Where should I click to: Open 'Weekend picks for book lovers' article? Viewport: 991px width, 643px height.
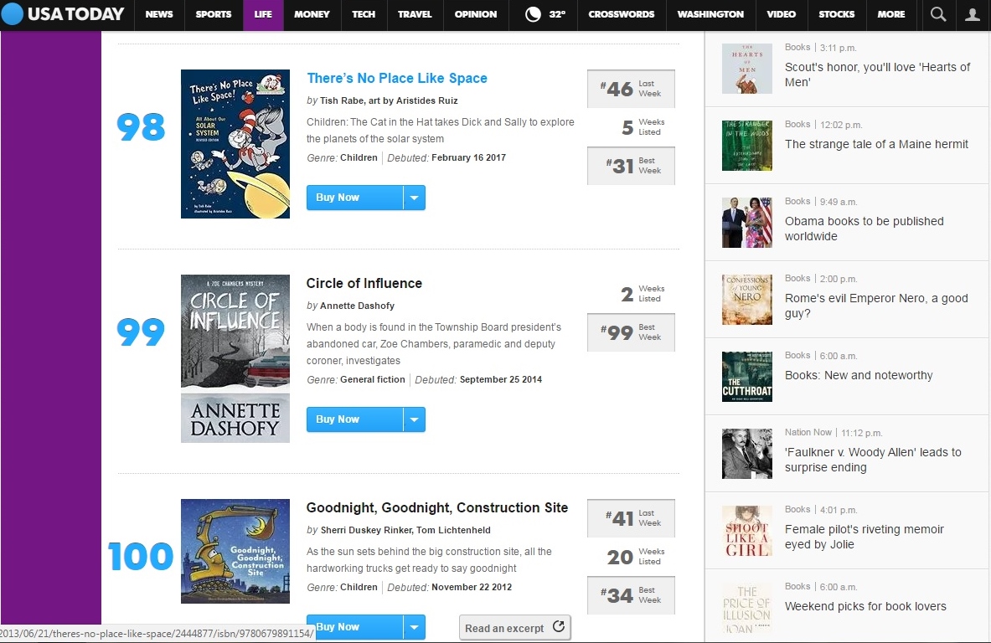pyautogui.click(x=865, y=606)
